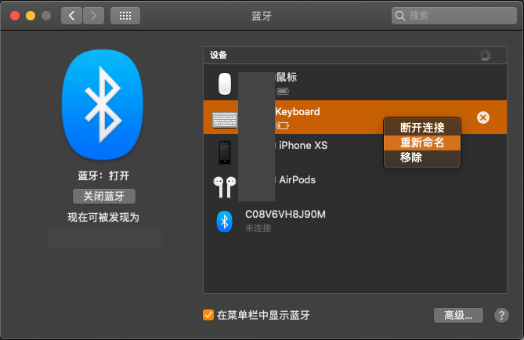Viewport: 524px width, 340px height.
Task: Click the iPhone XS device icon
Action: click(225, 152)
